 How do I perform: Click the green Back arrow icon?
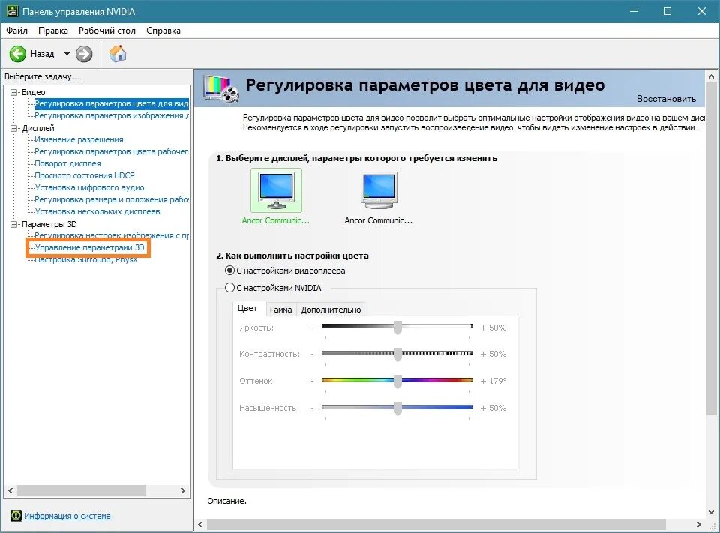(18, 54)
